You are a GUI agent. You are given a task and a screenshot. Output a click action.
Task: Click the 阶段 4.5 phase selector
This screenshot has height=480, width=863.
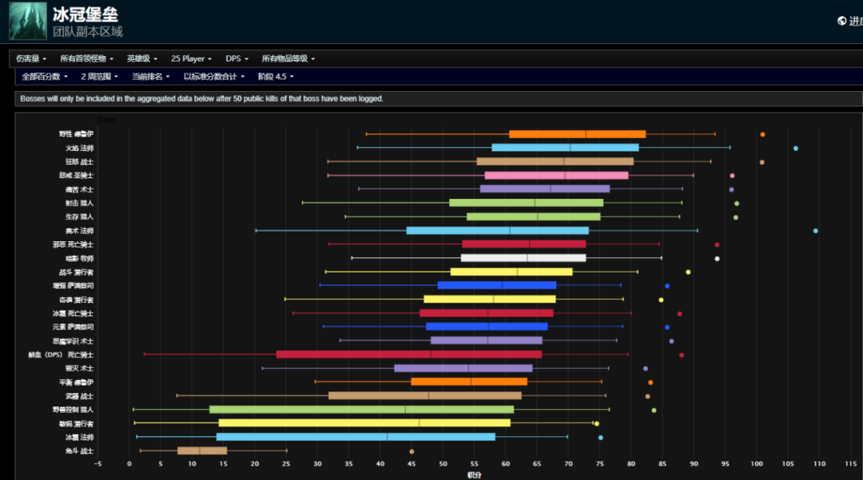click(275, 77)
